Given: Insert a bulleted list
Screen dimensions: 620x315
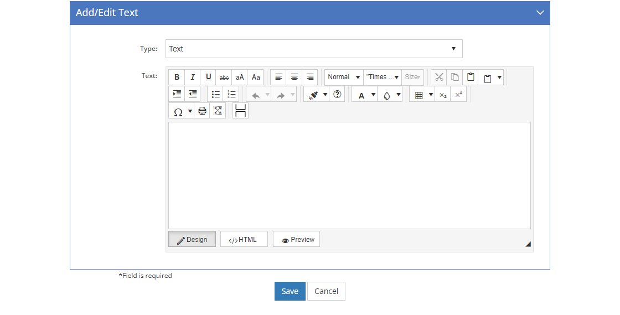Looking at the screenshot, I should [215, 95].
